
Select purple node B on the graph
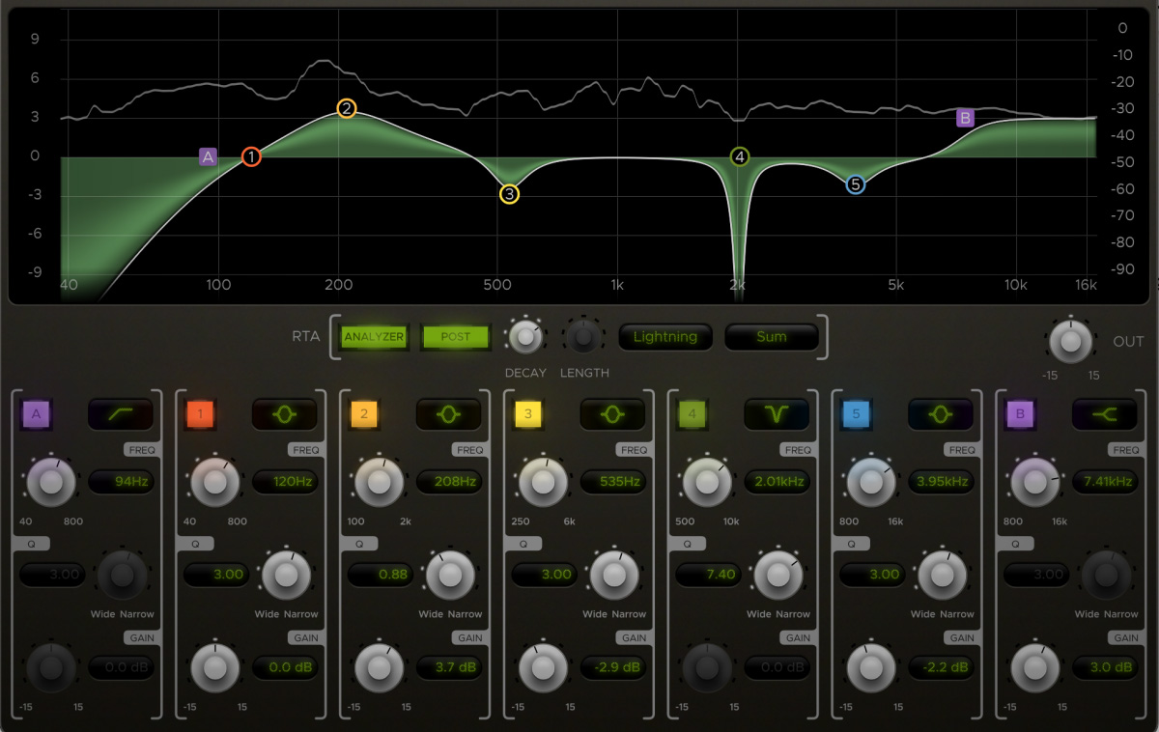(964, 118)
